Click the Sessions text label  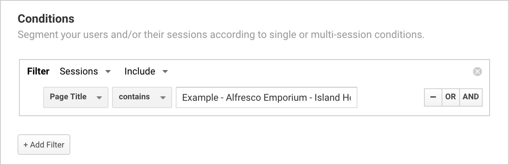click(x=79, y=72)
